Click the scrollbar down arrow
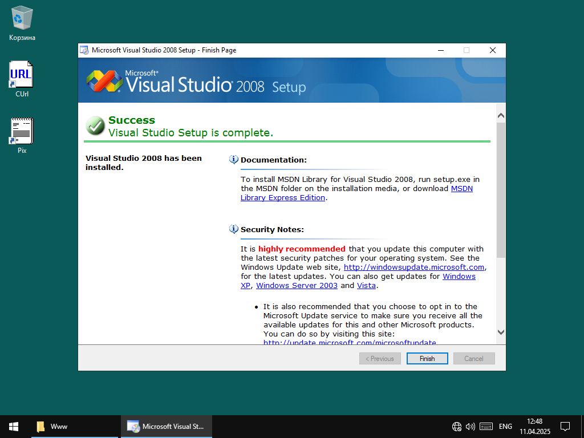 coord(501,332)
